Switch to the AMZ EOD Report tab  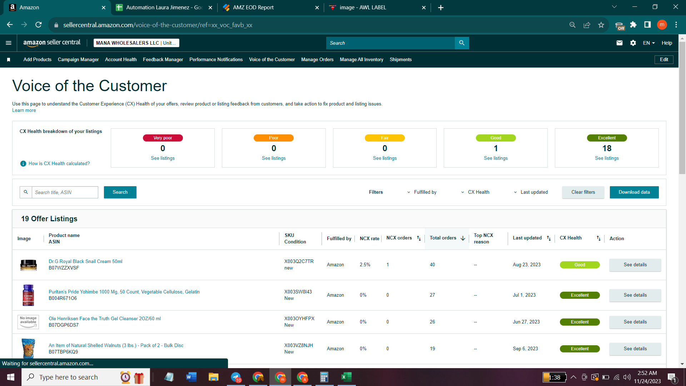[270, 8]
